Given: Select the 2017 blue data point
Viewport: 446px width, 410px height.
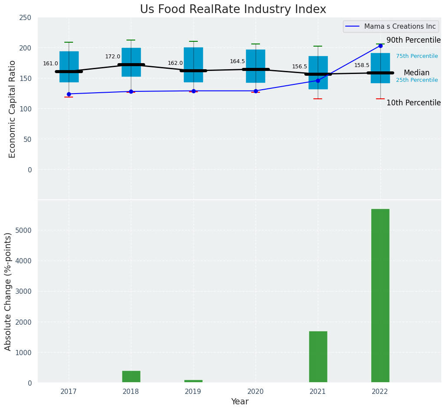Looking at the screenshot, I should click(69, 94).
